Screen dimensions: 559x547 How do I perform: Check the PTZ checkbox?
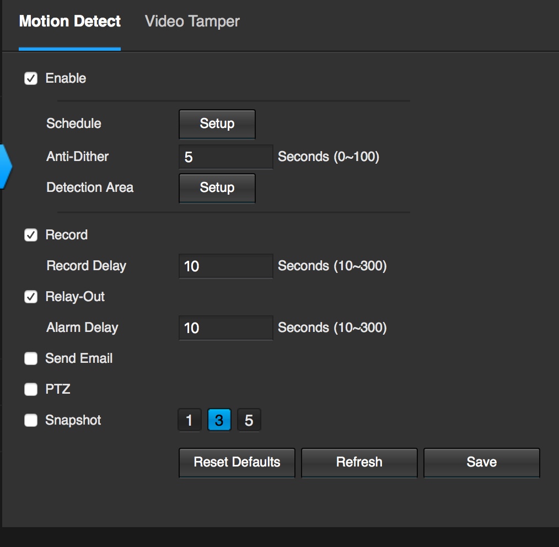point(31,389)
